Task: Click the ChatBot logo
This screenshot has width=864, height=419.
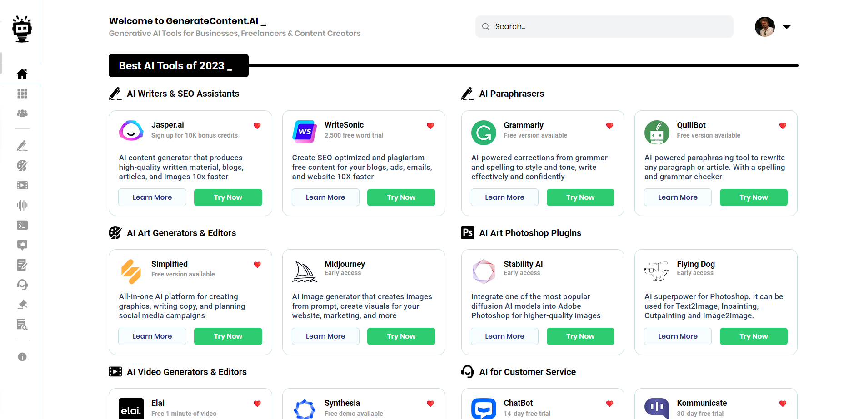Action: 484,409
